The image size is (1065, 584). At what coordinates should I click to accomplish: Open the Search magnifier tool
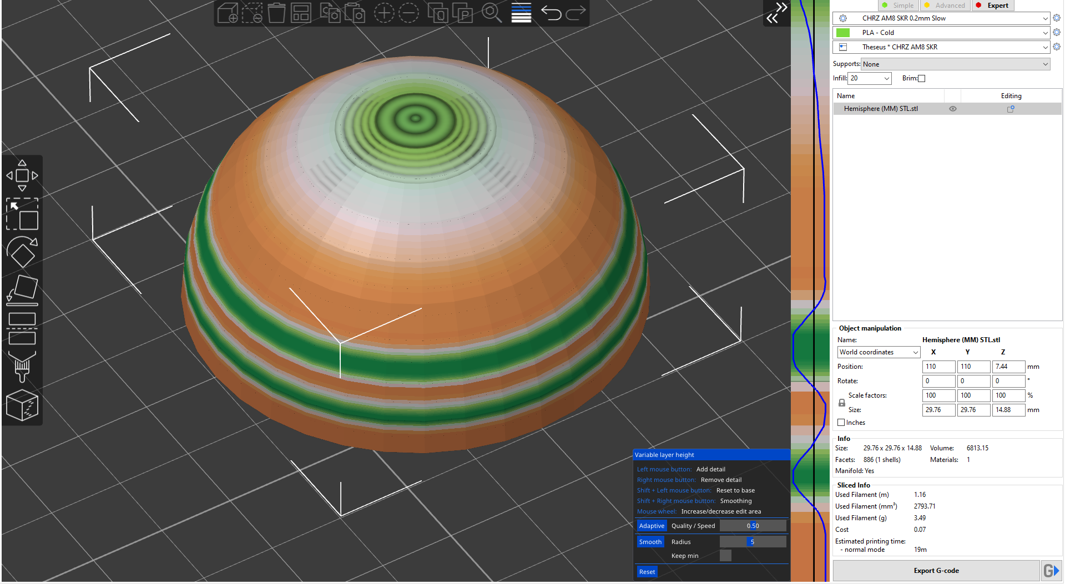point(492,13)
